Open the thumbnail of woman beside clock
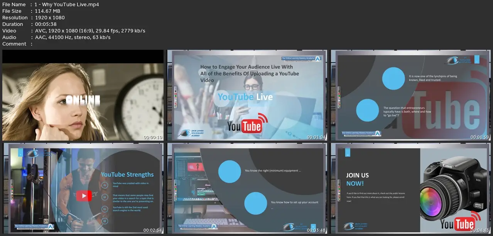This screenshot has height=236, width=493. click(83, 95)
